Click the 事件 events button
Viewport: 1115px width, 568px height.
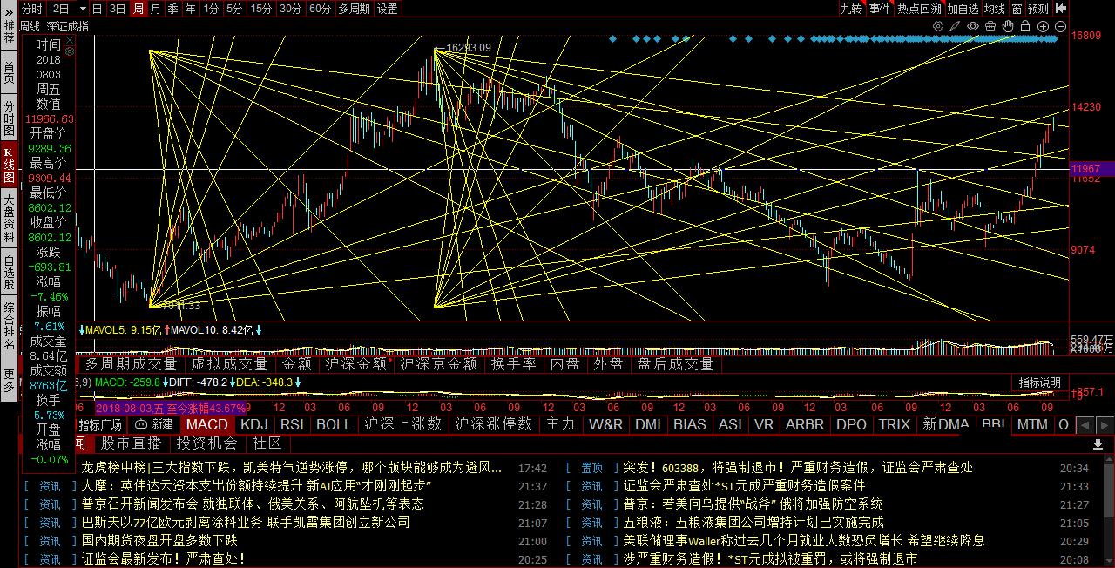(x=880, y=9)
